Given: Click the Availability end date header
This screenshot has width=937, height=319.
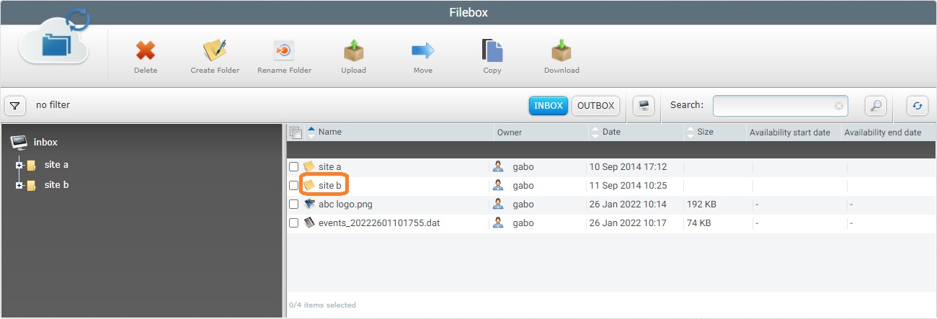Looking at the screenshot, I should click(x=883, y=132).
